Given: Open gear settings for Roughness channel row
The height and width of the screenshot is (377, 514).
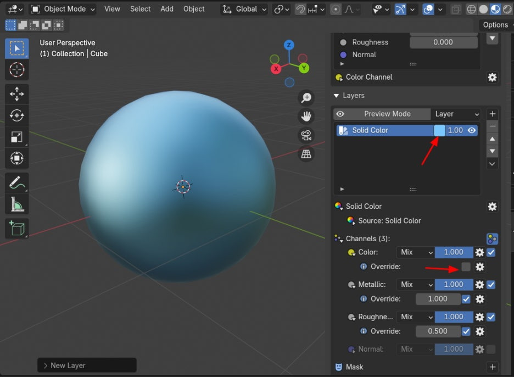Looking at the screenshot, I should [x=479, y=317].
